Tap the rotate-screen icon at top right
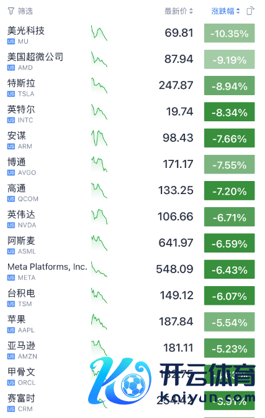Viewport: 265px width, 418px height. (250, 11)
